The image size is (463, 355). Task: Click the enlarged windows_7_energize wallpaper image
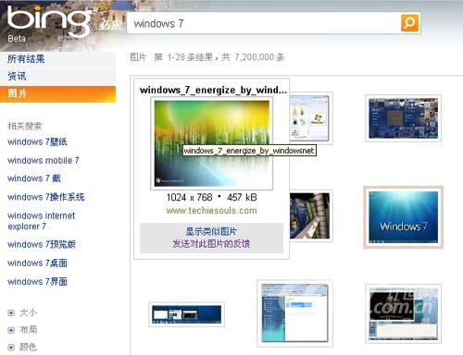212,143
